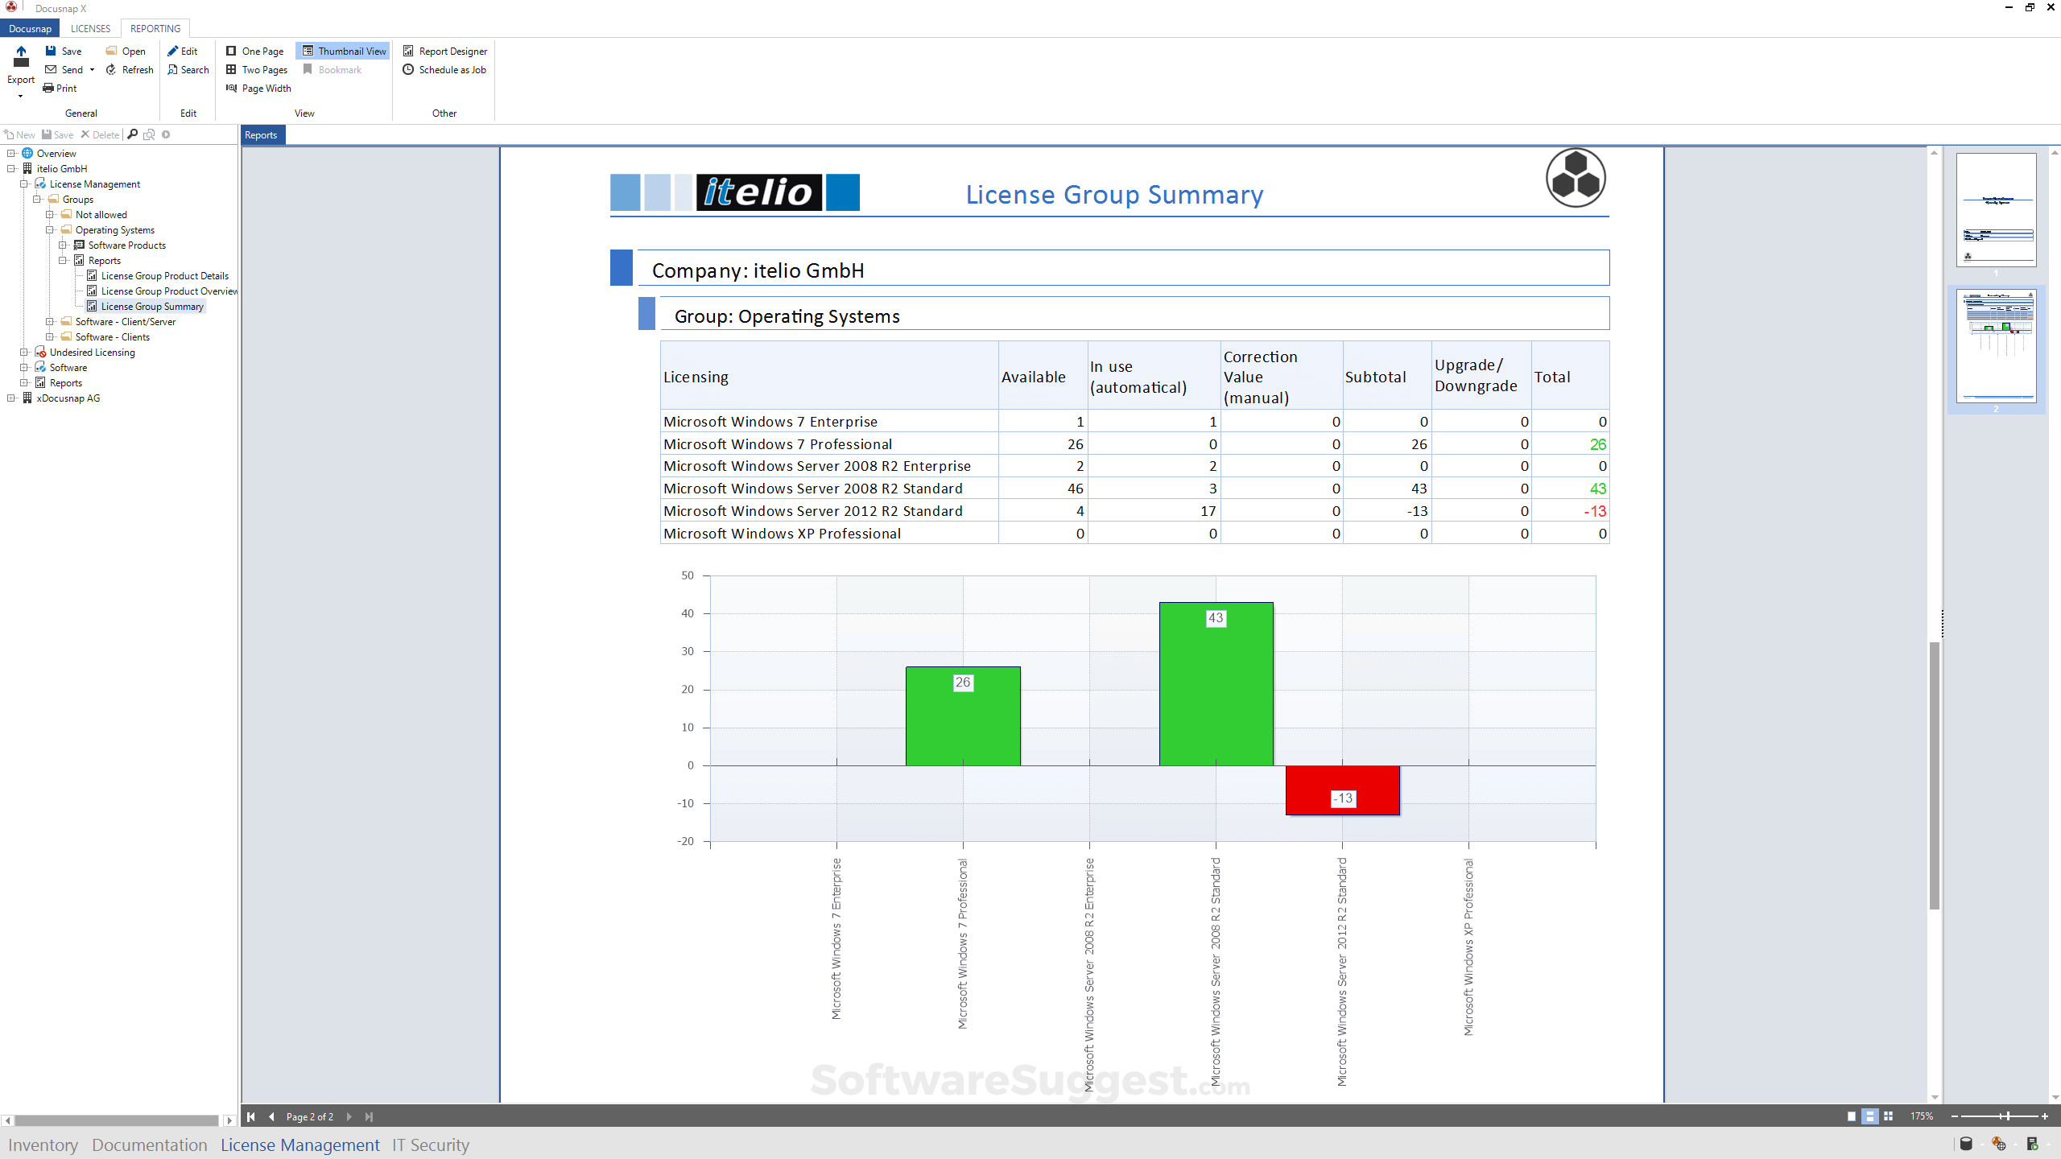Select License Group Product Details report

tap(164, 276)
